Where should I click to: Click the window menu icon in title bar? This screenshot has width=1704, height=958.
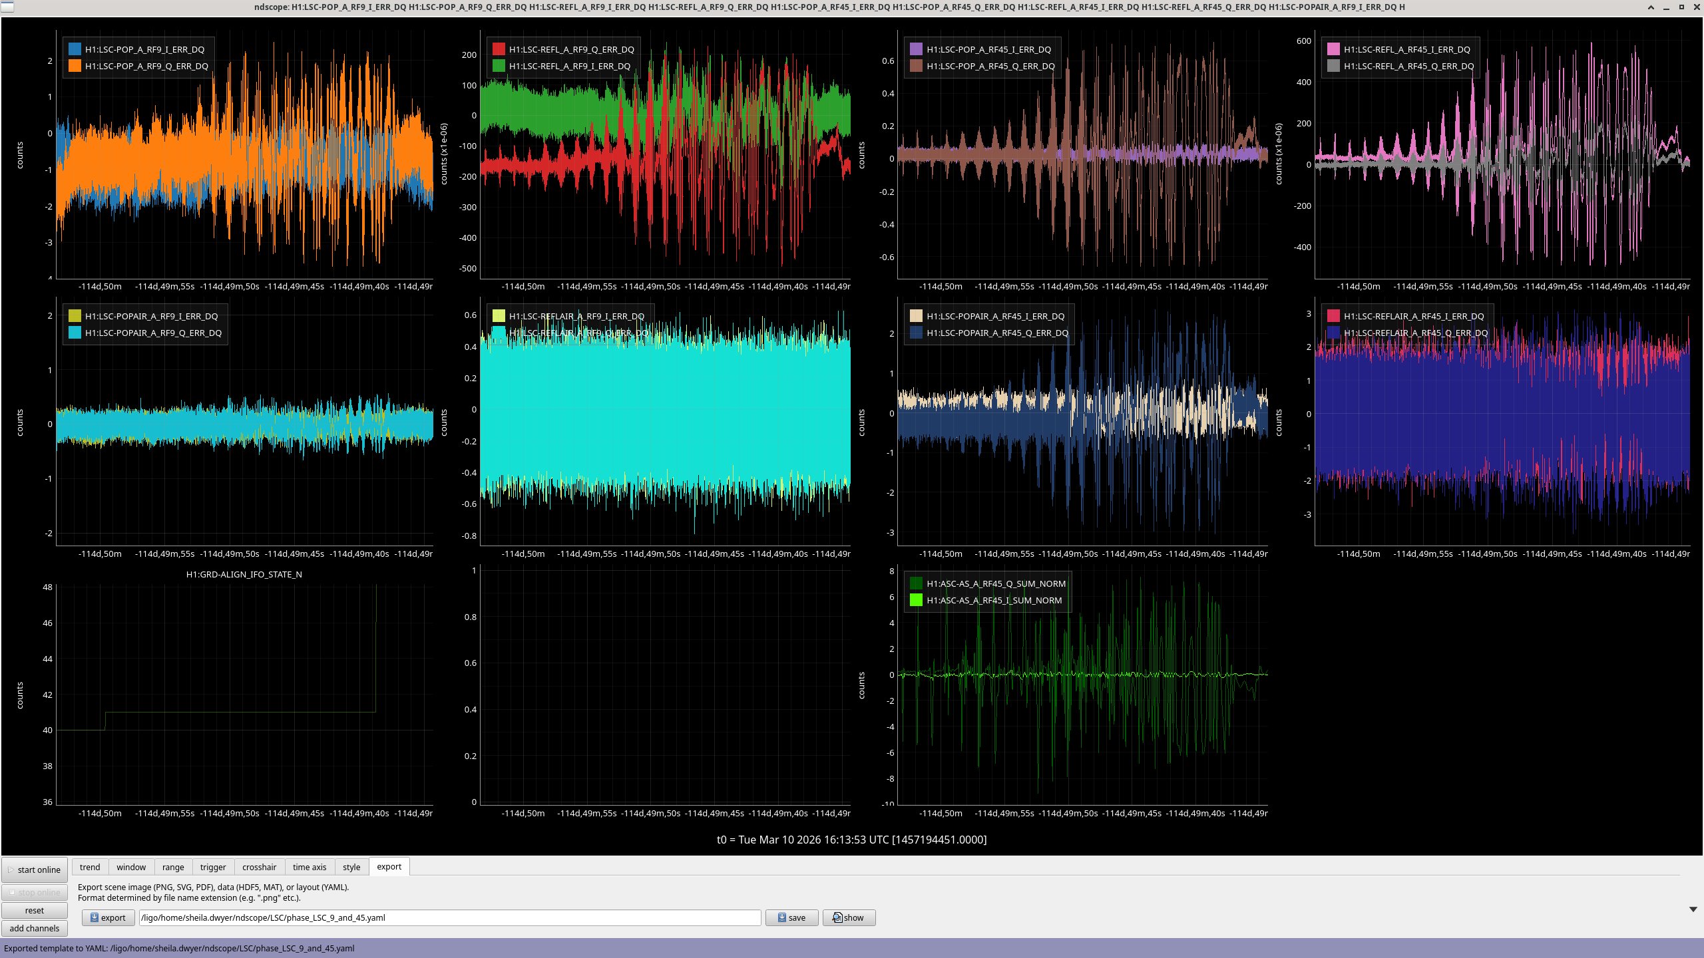click(7, 7)
